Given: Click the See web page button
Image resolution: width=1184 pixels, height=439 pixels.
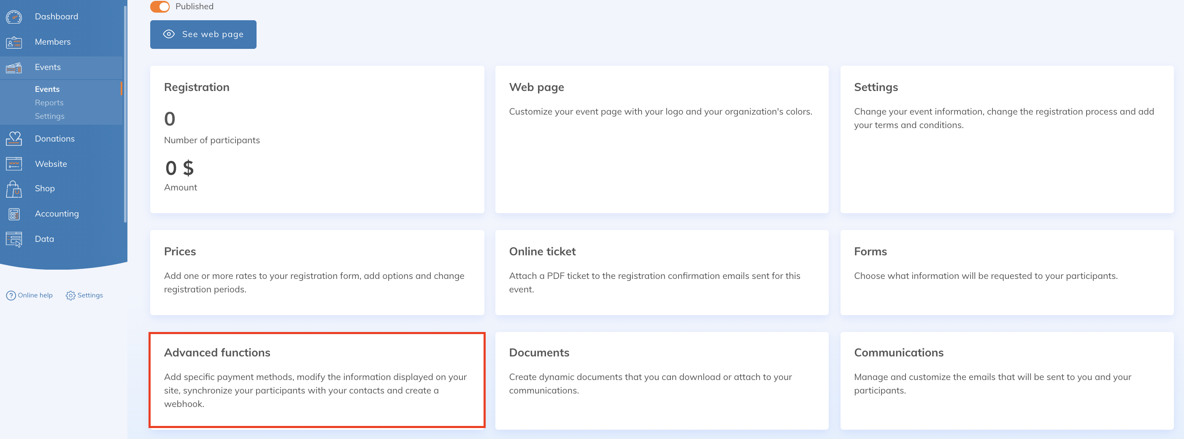Looking at the screenshot, I should pos(203,35).
